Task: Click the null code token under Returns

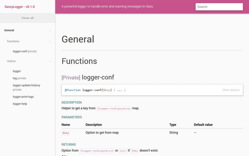Action: tap(123, 150)
